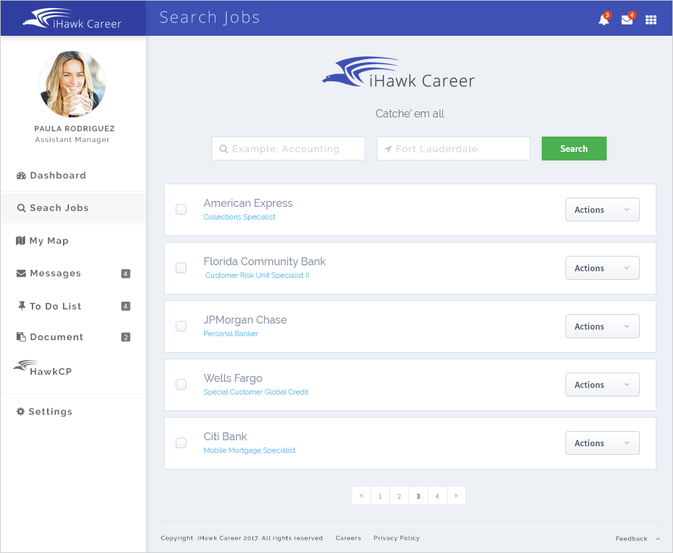
Task: Click the HawkCP hawk icon
Action: [x=25, y=366]
